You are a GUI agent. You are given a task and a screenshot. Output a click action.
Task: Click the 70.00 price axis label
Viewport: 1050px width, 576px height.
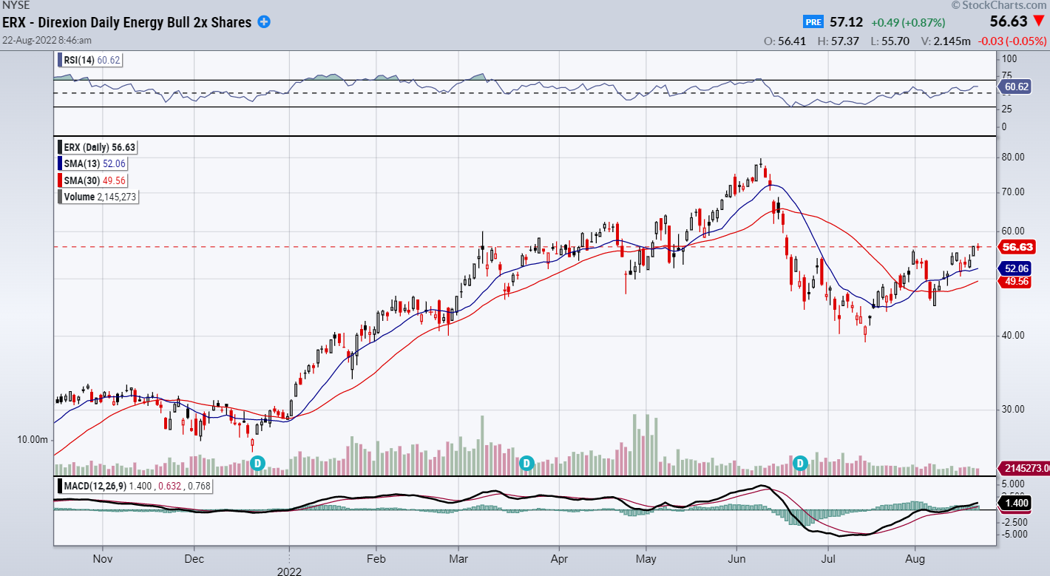1012,192
